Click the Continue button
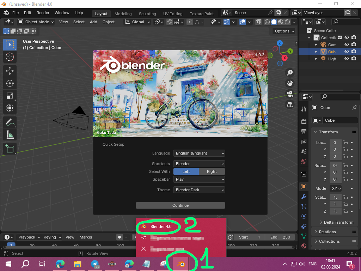This screenshot has height=271, width=361. pyautogui.click(x=180, y=205)
